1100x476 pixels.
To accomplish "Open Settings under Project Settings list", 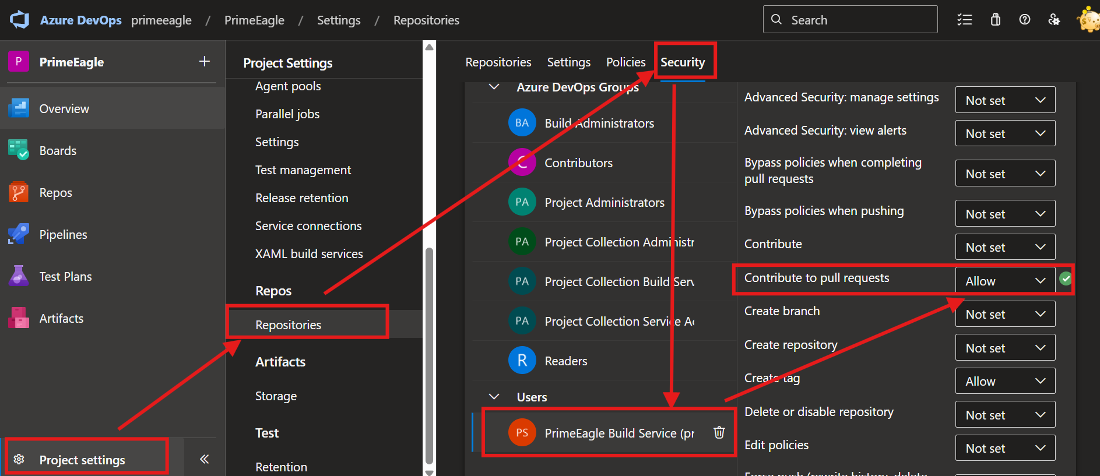I will (277, 142).
